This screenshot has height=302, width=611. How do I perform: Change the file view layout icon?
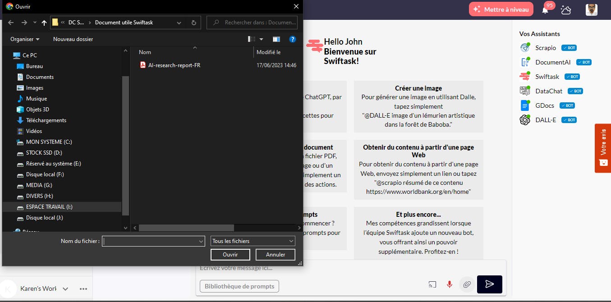coord(252,39)
